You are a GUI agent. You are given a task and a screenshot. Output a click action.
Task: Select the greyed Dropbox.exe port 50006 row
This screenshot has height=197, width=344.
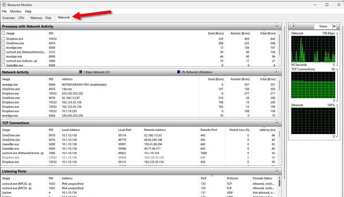pos(139,157)
